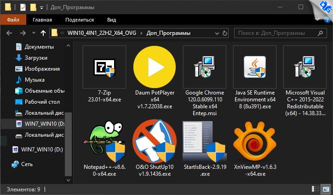Screen dimensions: 333x195
Task: Click the Документы label in navigation pane
Action: click(39, 47)
